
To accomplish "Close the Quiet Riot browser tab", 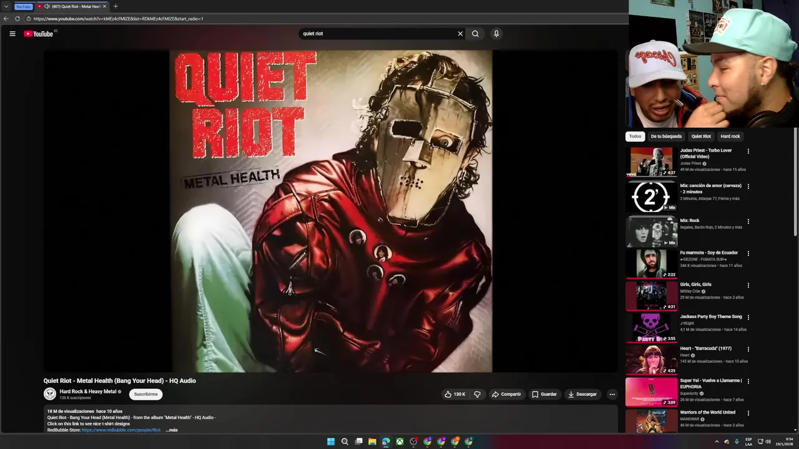I will (x=104, y=6).
